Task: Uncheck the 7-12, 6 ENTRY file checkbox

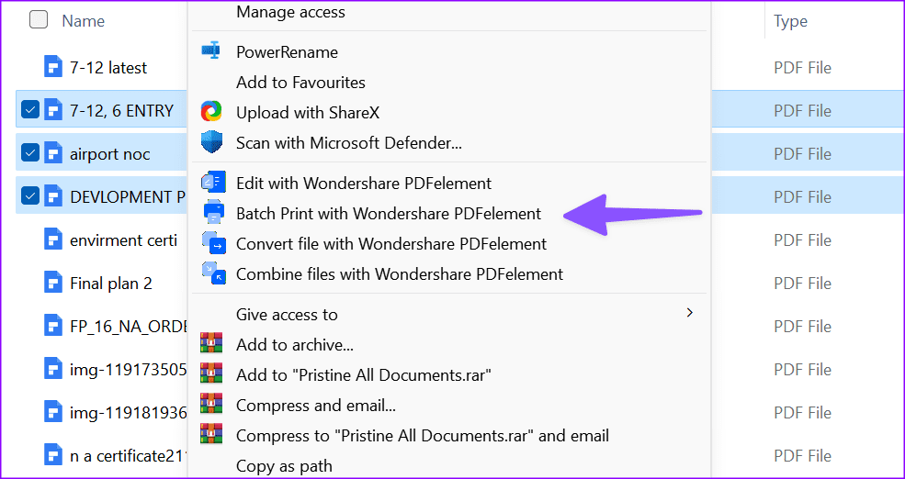Action: pos(30,110)
